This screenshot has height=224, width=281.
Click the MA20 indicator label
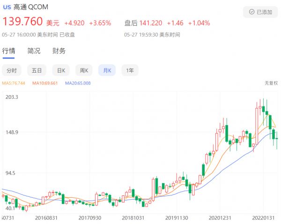(x=78, y=83)
